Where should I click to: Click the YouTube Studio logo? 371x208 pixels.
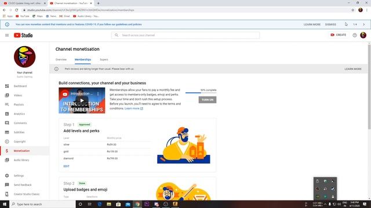[23, 35]
